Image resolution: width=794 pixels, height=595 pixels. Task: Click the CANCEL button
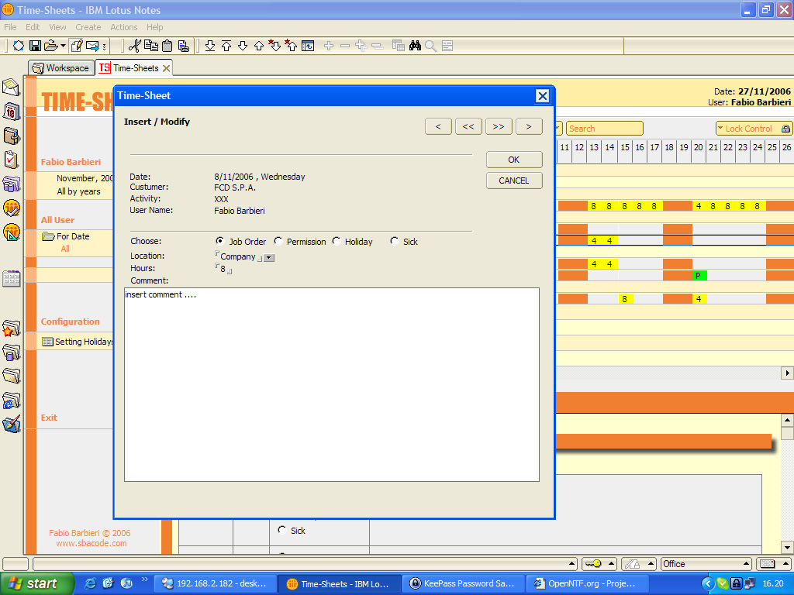point(514,181)
